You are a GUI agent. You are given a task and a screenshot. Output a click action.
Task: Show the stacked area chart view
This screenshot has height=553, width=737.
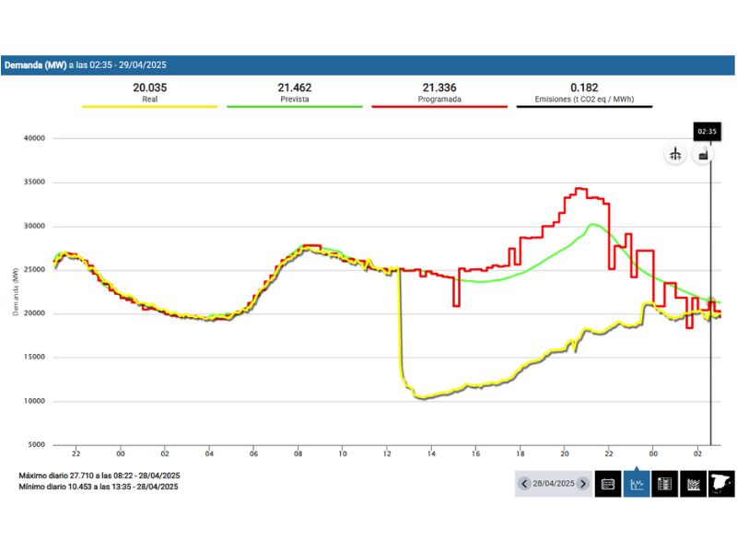(694, 484)
